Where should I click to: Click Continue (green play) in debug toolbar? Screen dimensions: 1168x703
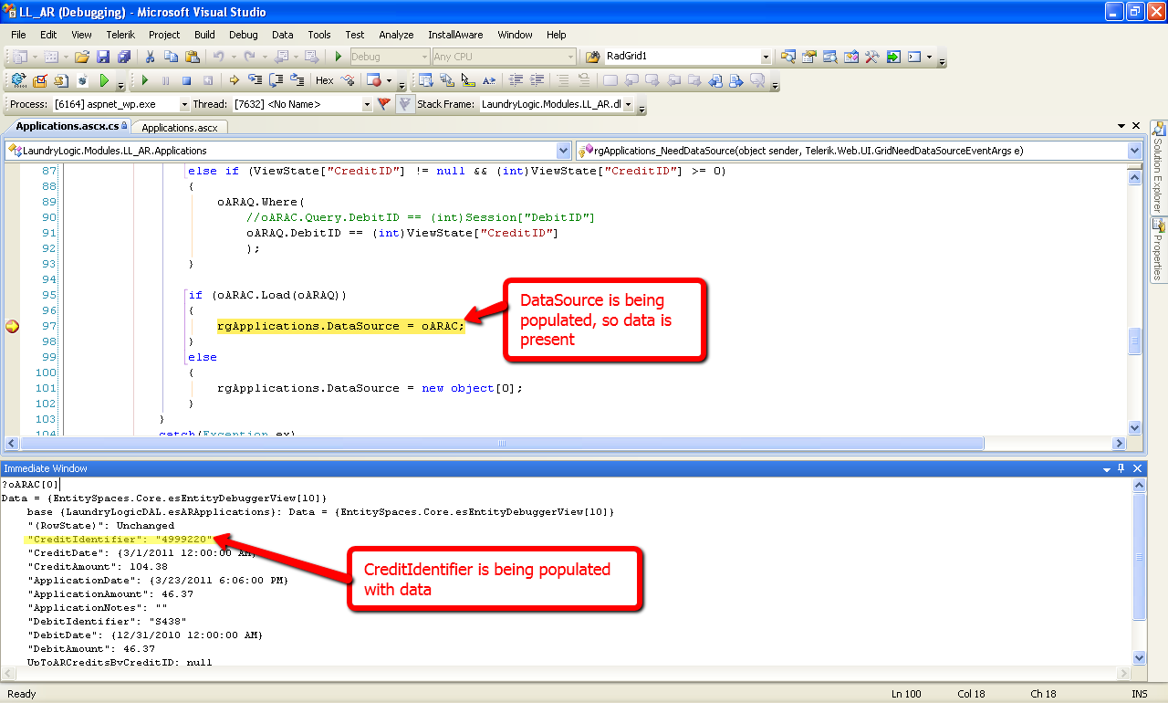(x=145, y=80)
